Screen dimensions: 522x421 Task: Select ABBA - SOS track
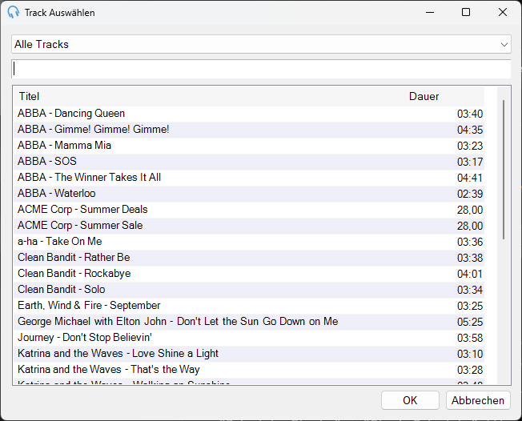249,162
